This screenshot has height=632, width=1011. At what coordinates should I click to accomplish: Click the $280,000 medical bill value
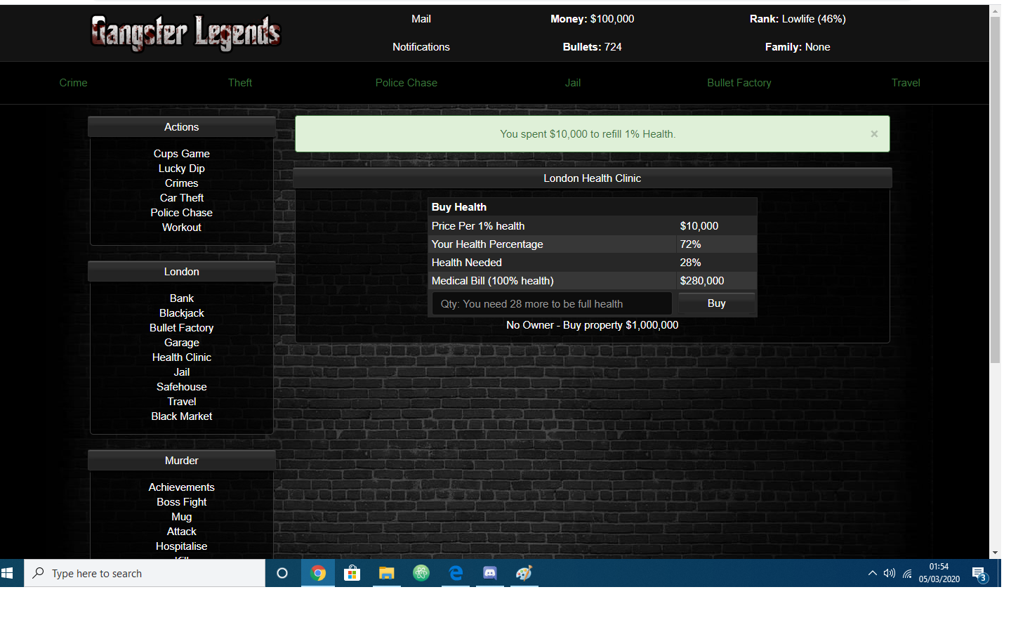point(702,281)
